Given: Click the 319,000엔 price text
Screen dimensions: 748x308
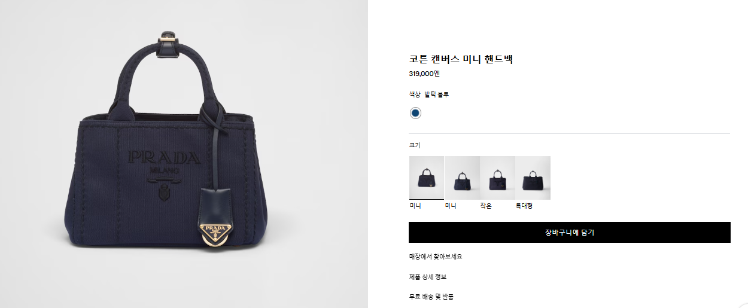Looking at the screenshot, I should (x=424, y=74).
